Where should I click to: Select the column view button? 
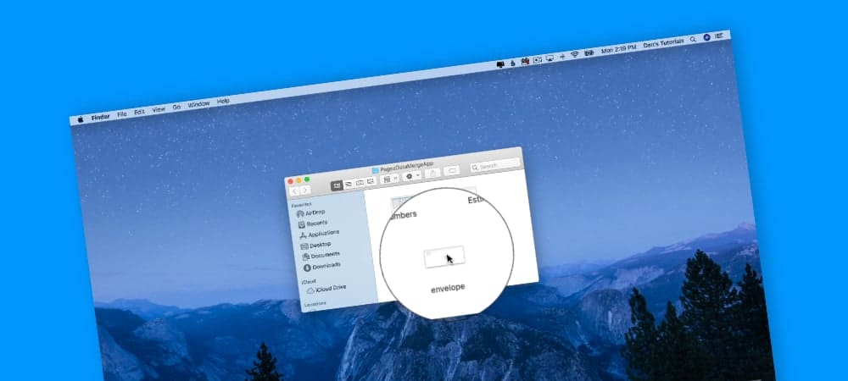(x=359, y=182)
